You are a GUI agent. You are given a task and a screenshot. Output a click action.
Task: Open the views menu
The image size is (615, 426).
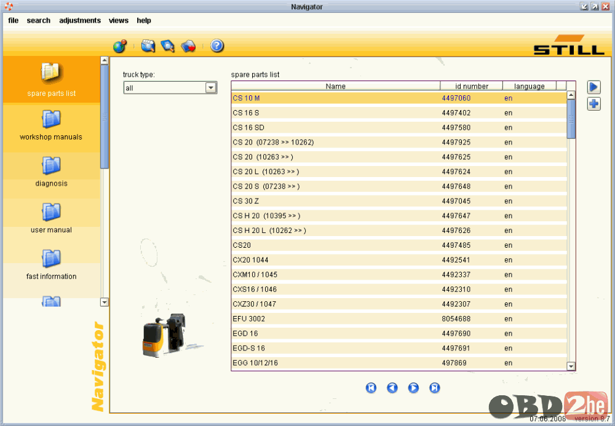click(119, 20)
